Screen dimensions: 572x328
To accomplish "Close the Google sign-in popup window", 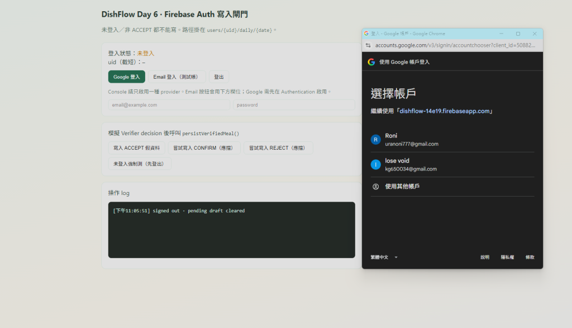I will pos(535,34).
